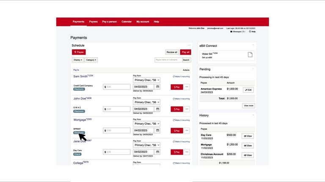
Task: Click amount field for Jane Doe
Action: coord(117,152)
